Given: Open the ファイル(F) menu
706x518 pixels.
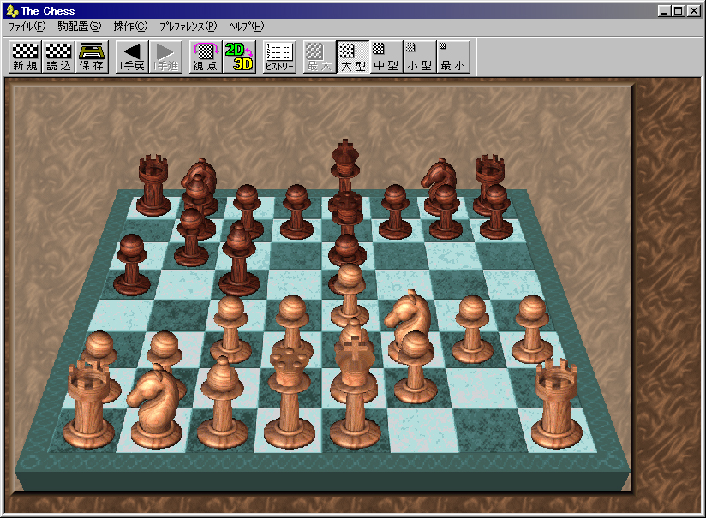Looking at the screenshot, I should pos(27,27).
